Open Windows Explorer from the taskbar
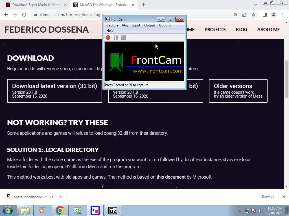Image resolution: width=289 pixels, height=216 pixels. point(25,210)
